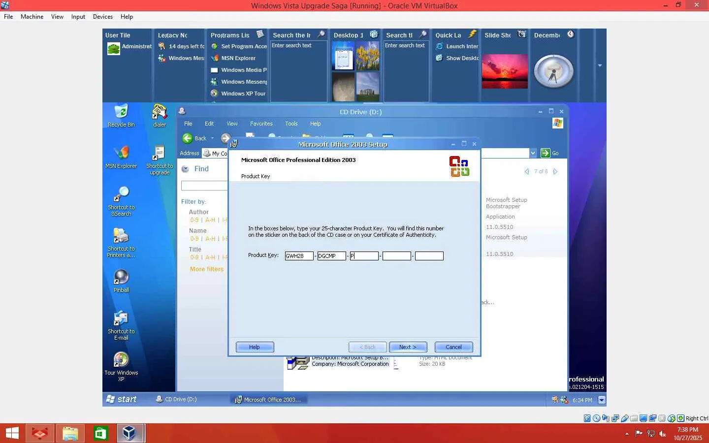The width and height of the screenshot is (709, 443).
Task: Click Next in Office 2003 Setup
Action: 408,347
